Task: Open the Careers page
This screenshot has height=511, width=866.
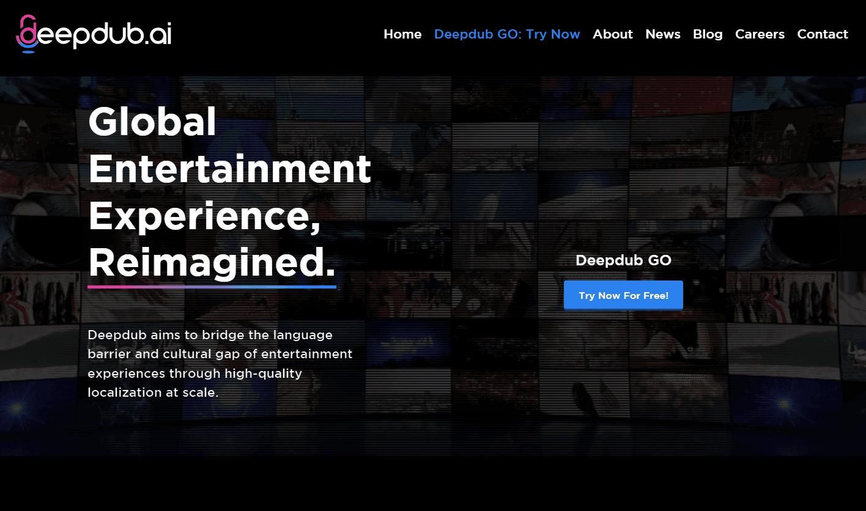Action: pyautogui.click(x=760, y=34)
